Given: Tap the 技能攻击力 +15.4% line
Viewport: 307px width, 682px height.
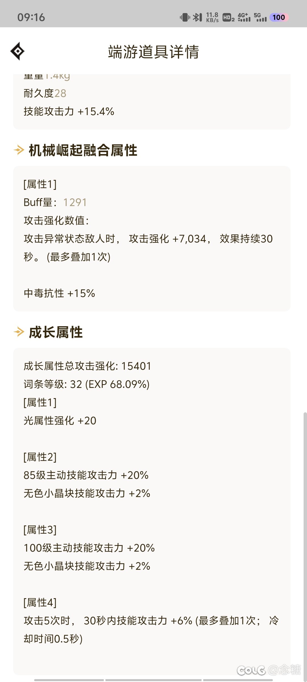Looking at the screenshot, I should coord(69,111).
